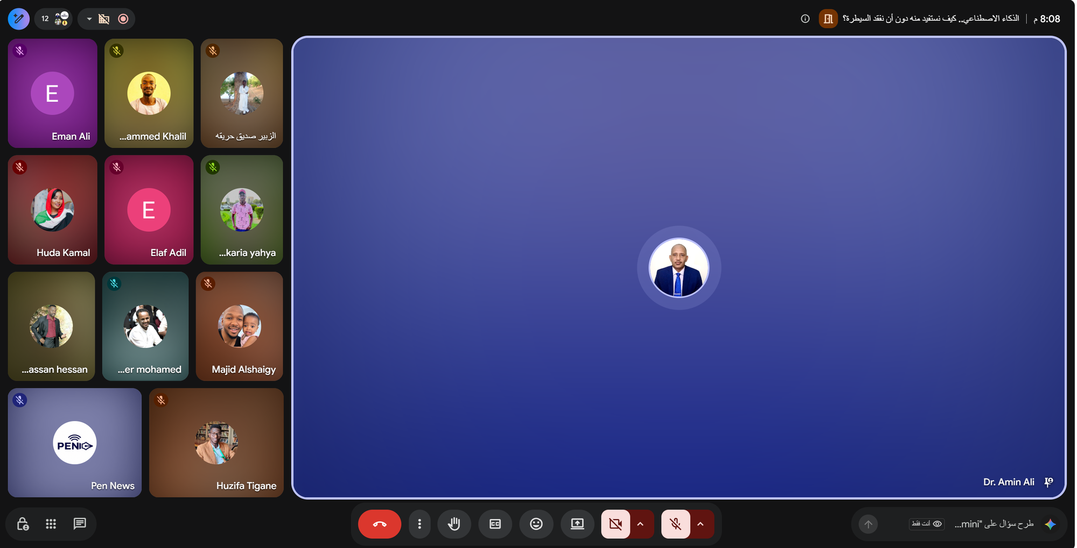Viewport: 1077px width, 548px height.
Task: Toggle the recording indicator button
Action: tap(123, 19)
